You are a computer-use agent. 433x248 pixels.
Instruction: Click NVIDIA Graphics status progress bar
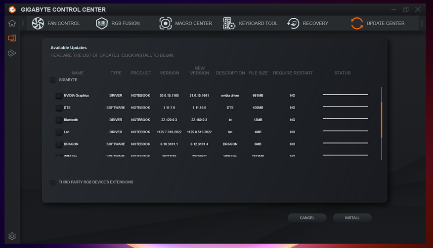[x=345, y=94]
